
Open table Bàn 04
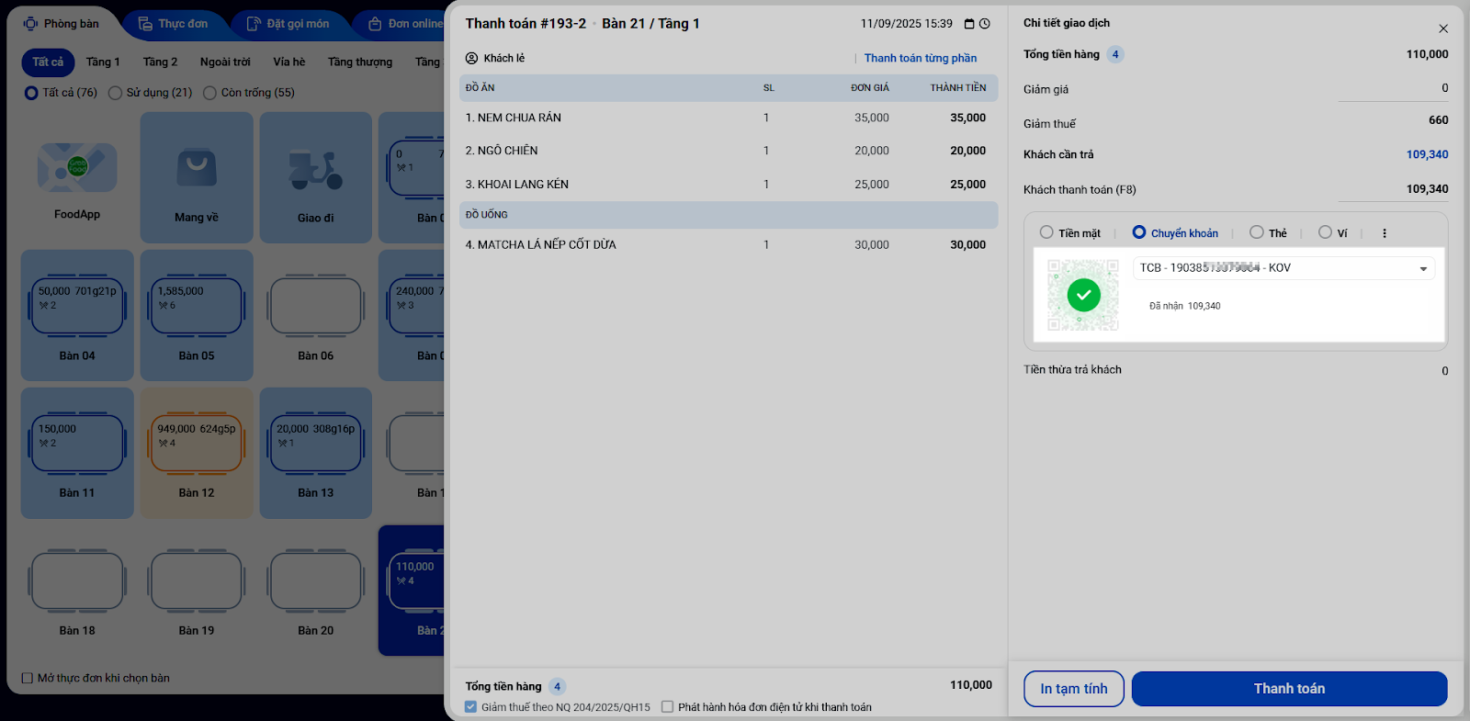pos(77,315)
